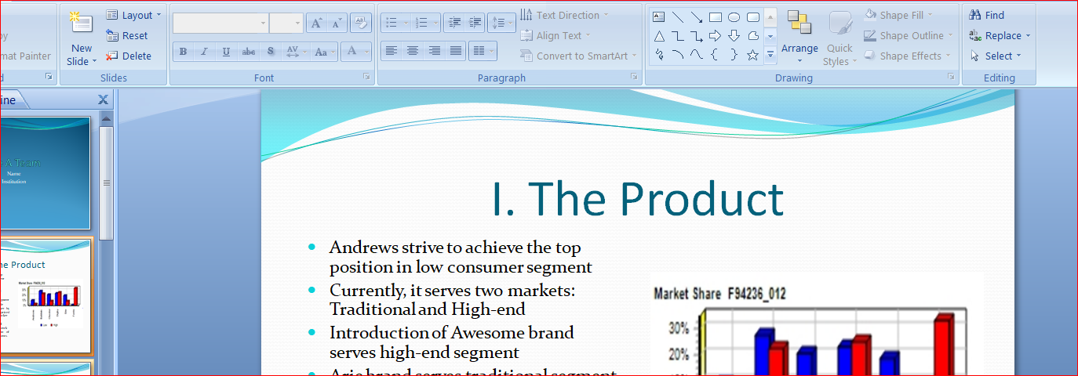The height and width of the screenshot is (376, 1078).
Task: Toggle Underline formatting
Action: [x=226, y=52]
